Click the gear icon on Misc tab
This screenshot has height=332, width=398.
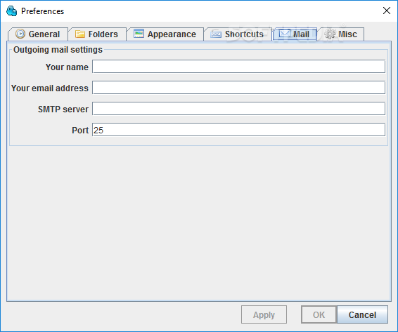330,34
